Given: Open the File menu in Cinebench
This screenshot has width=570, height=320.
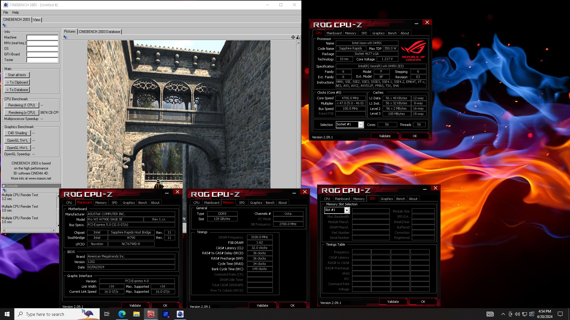Looking at the screenshot, I should tap(6, 12).
